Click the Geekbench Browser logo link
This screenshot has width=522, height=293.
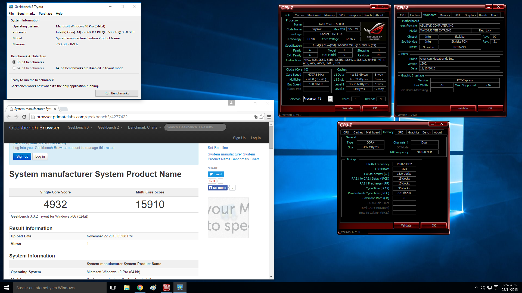click(34, 128)
